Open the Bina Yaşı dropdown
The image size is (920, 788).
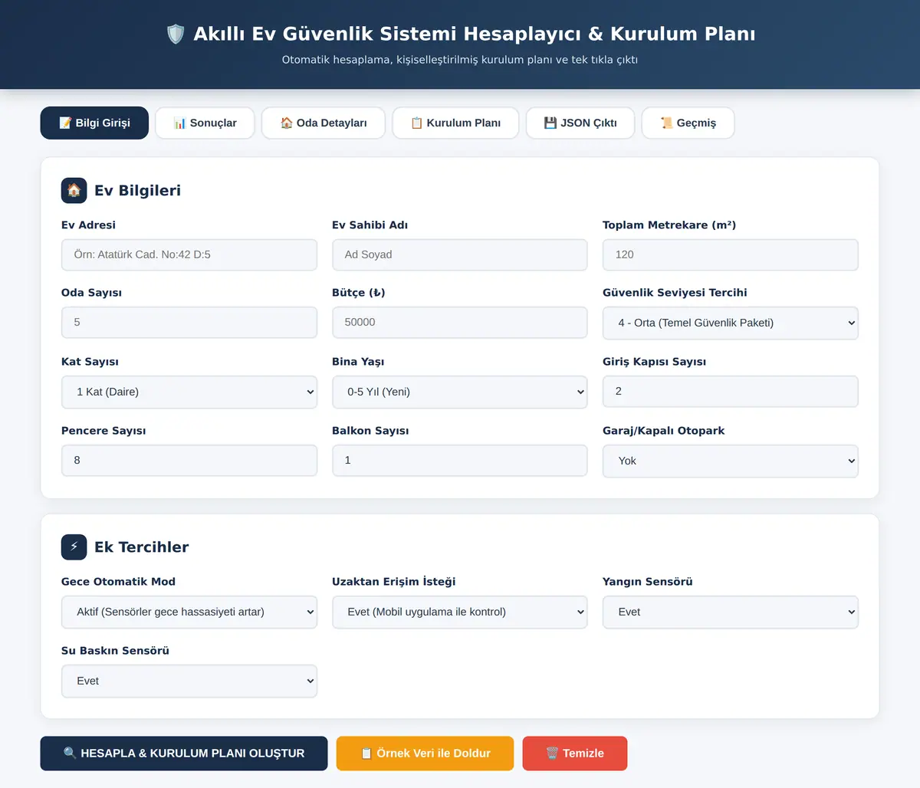[x=460, y=392]
